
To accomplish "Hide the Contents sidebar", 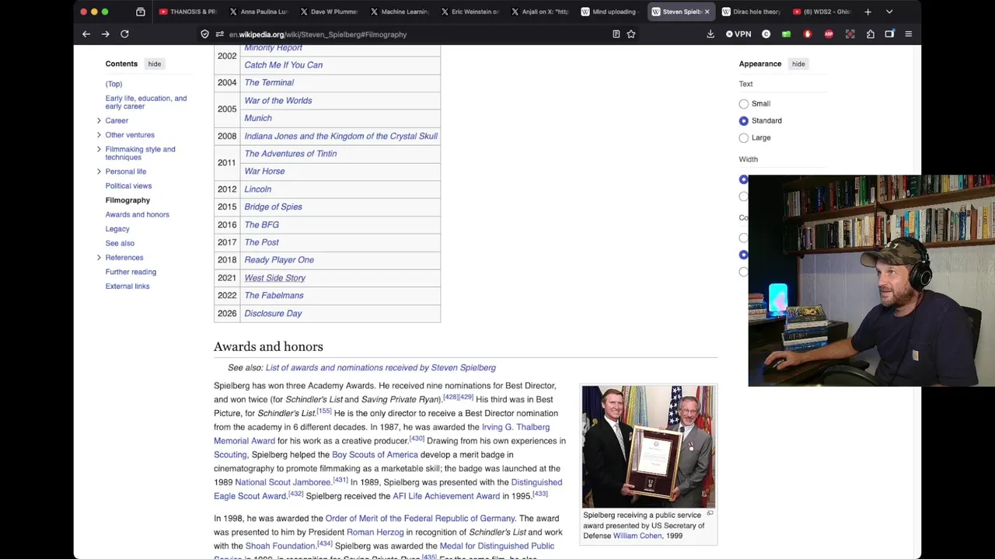I will click(x=155, y=64).
